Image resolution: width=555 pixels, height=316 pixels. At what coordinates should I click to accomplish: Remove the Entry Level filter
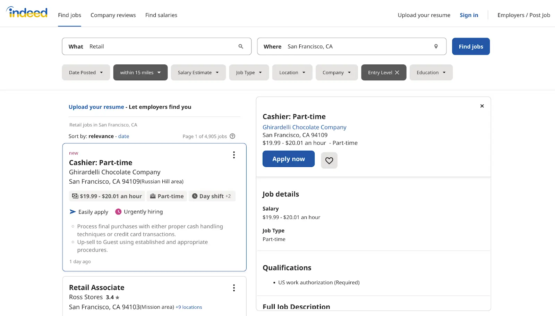pos(397,72)
